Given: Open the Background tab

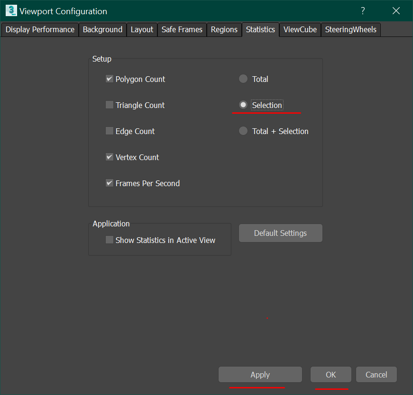Looking at the screenshot, I should [x=102, y=29].
